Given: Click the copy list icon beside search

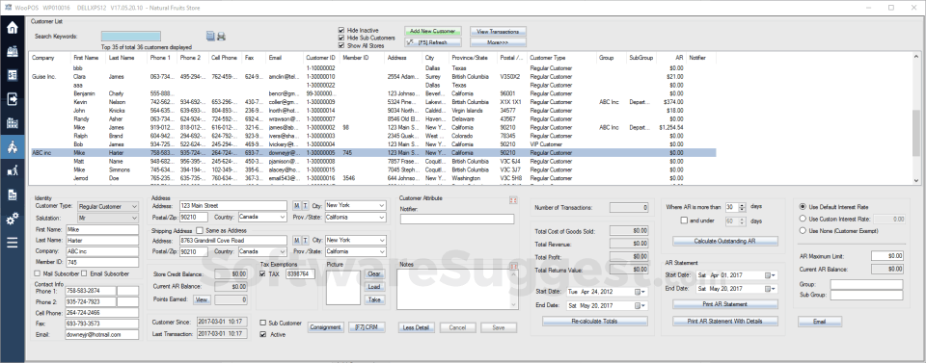Looking at the screenshot, I should pos(210,37).
